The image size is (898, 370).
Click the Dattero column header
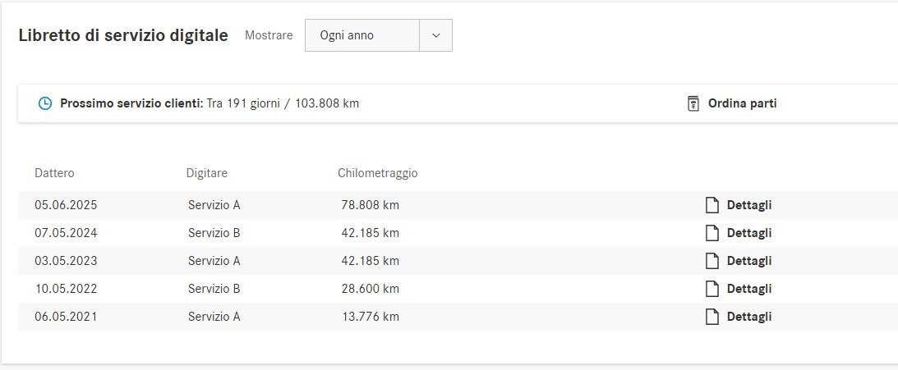[54, 173]
